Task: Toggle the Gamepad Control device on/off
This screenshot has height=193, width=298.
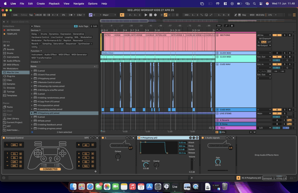Action: click(x=3, y=138)
